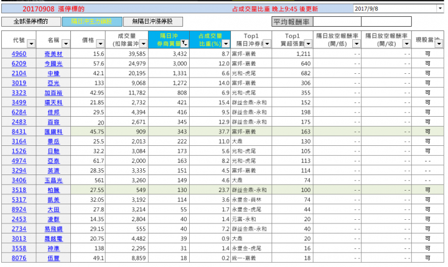Image resolution: width=448 pixels, height=267 pixels.
Task: Click the second empty field after 平均報酬率
Action: click(x=386, y=22)
